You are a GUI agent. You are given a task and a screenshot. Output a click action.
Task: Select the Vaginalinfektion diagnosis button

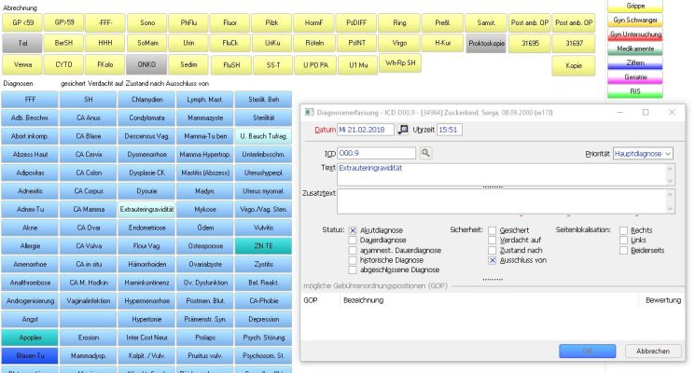[x=89, y=301]
